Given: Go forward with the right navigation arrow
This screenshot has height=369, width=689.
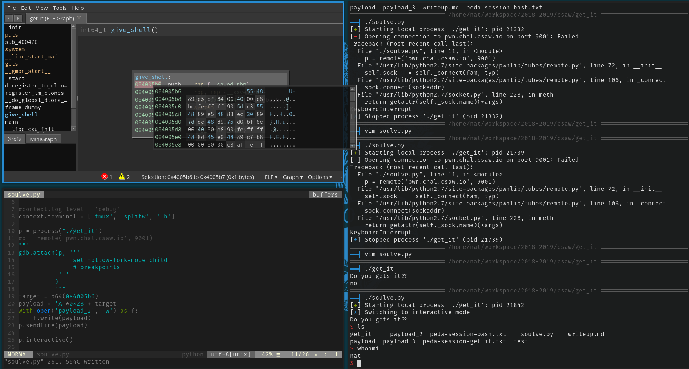Looking at the screenshot, I should coord(18,18).
